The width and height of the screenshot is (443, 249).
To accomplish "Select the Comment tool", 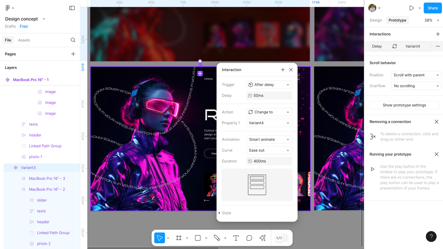I will (249, 238).
